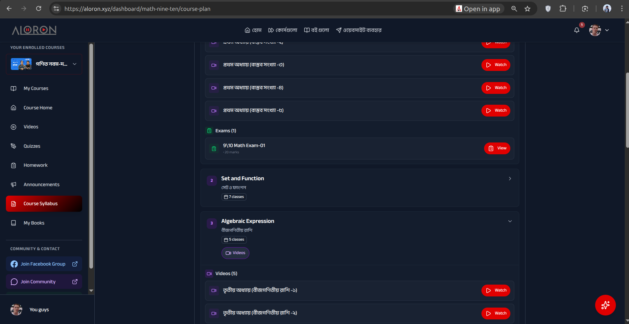Open Videos in the sidebar

click(x=44, y=127)
